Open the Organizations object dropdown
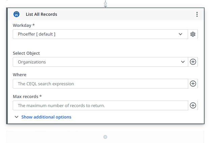Screen dimensions: 211x143 (98, 62)
